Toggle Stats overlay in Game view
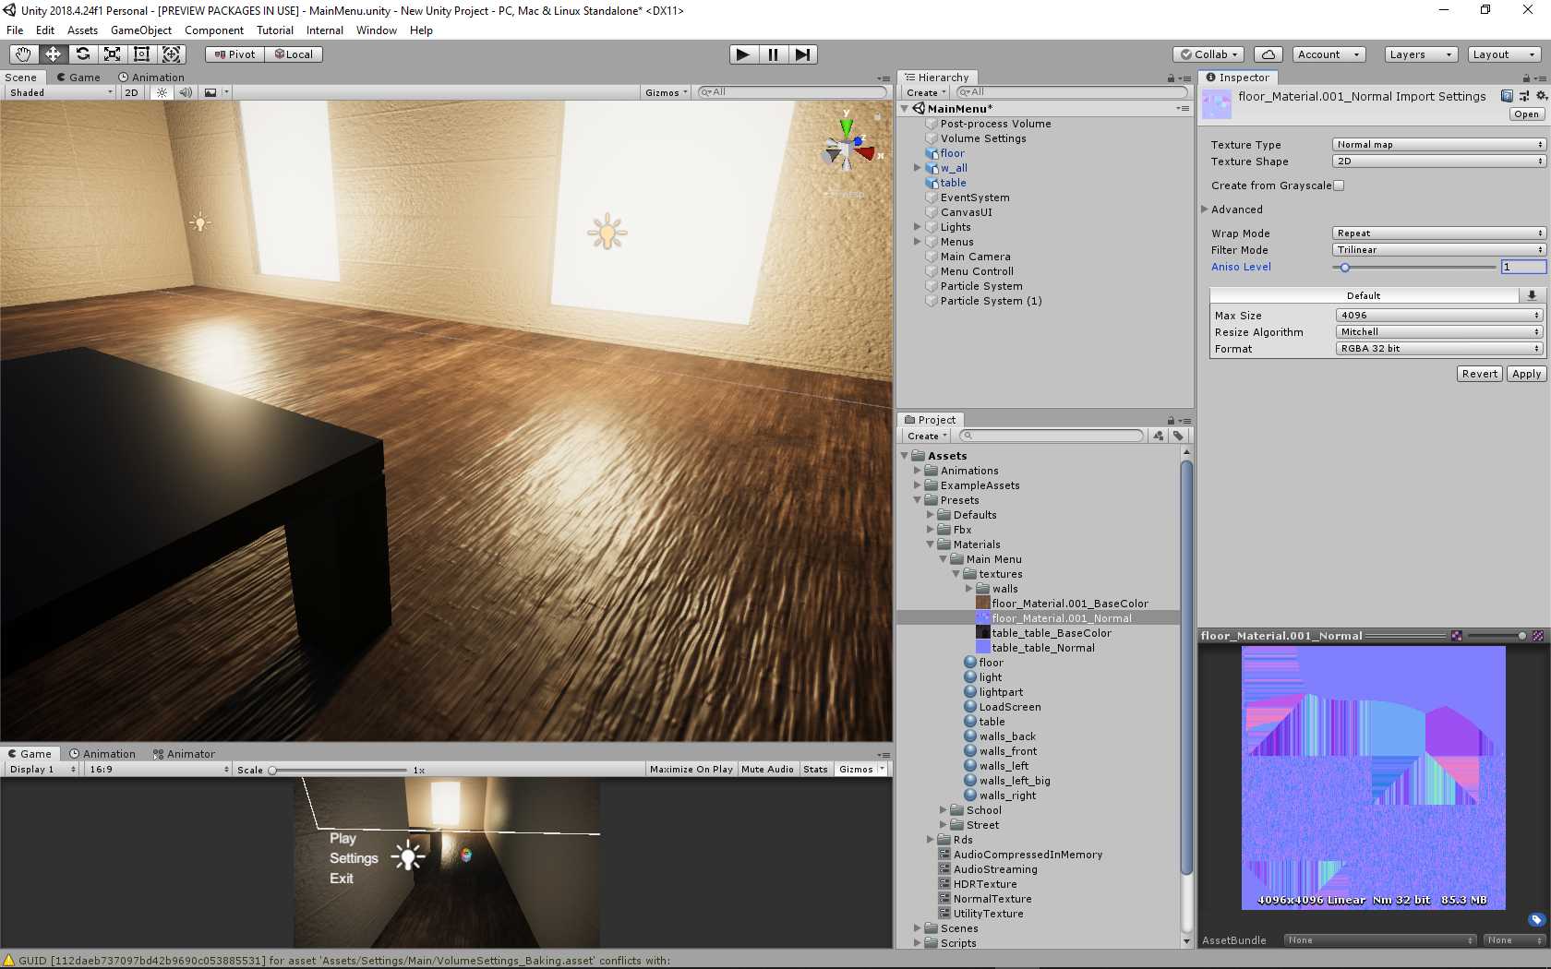The image size is (1551, 969). (x=815, y=769)
